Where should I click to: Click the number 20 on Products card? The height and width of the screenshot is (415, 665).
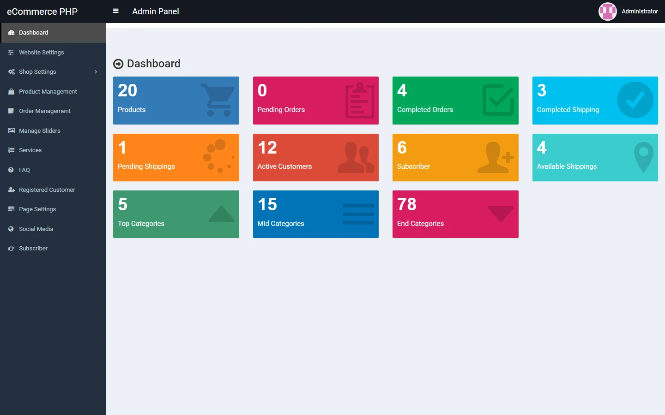click(x=127, y=90)
